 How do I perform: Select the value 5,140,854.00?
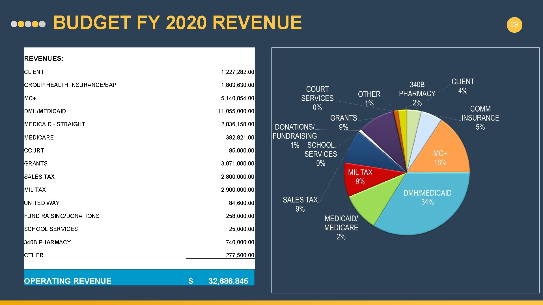coord(238,98)
